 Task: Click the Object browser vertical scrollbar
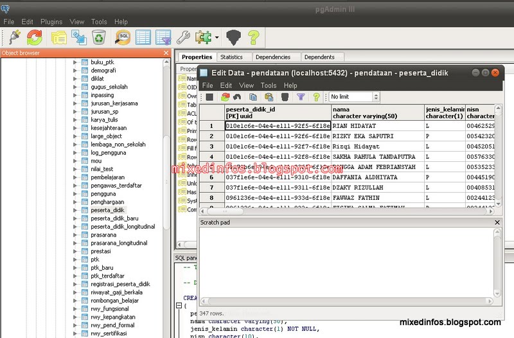tap(166, 197)
